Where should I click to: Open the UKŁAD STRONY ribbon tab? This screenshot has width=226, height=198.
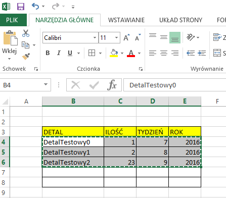click(x=180, y=20)
